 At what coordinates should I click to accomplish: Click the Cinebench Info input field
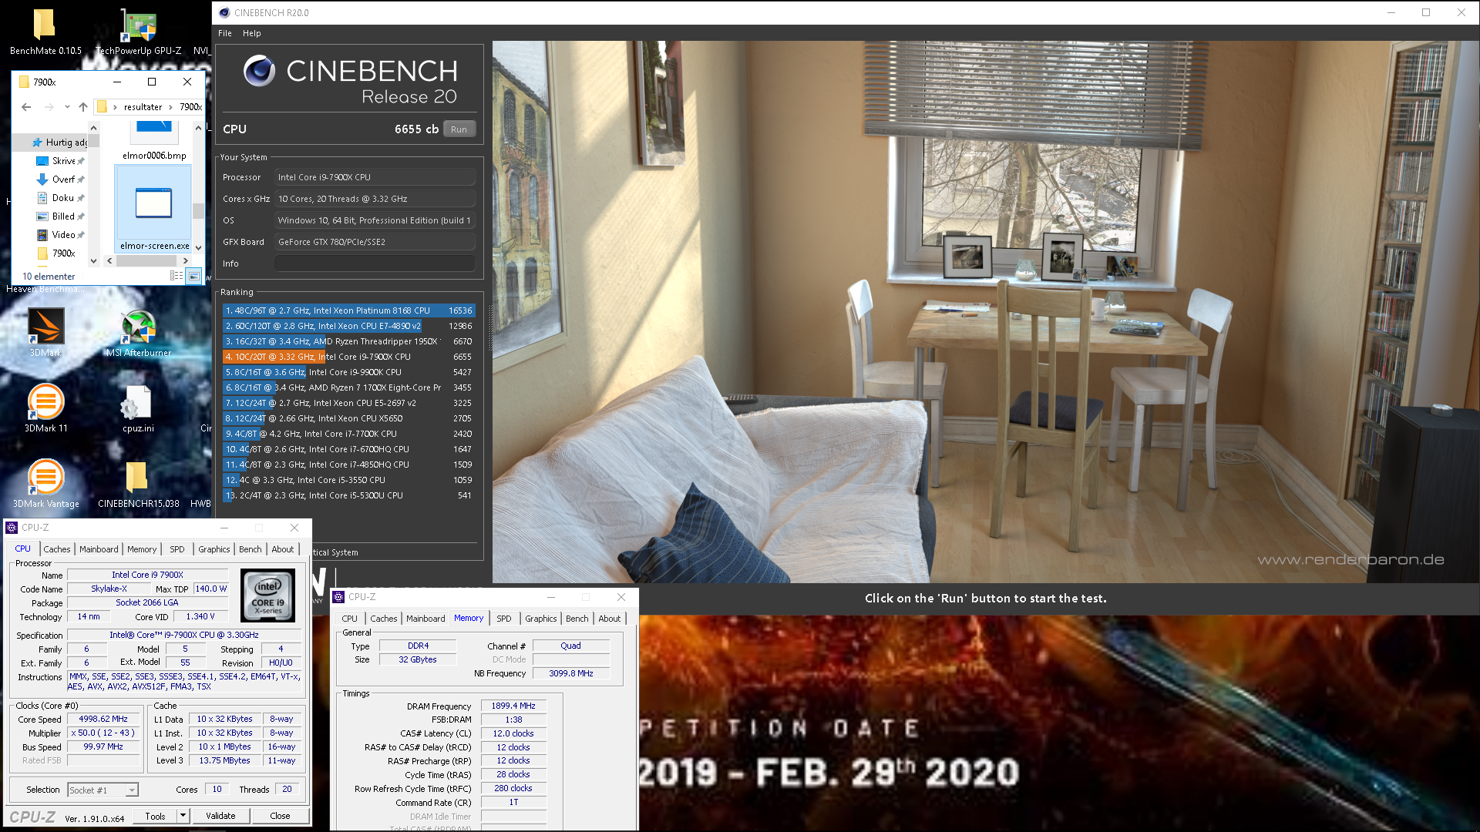point(375,263)
